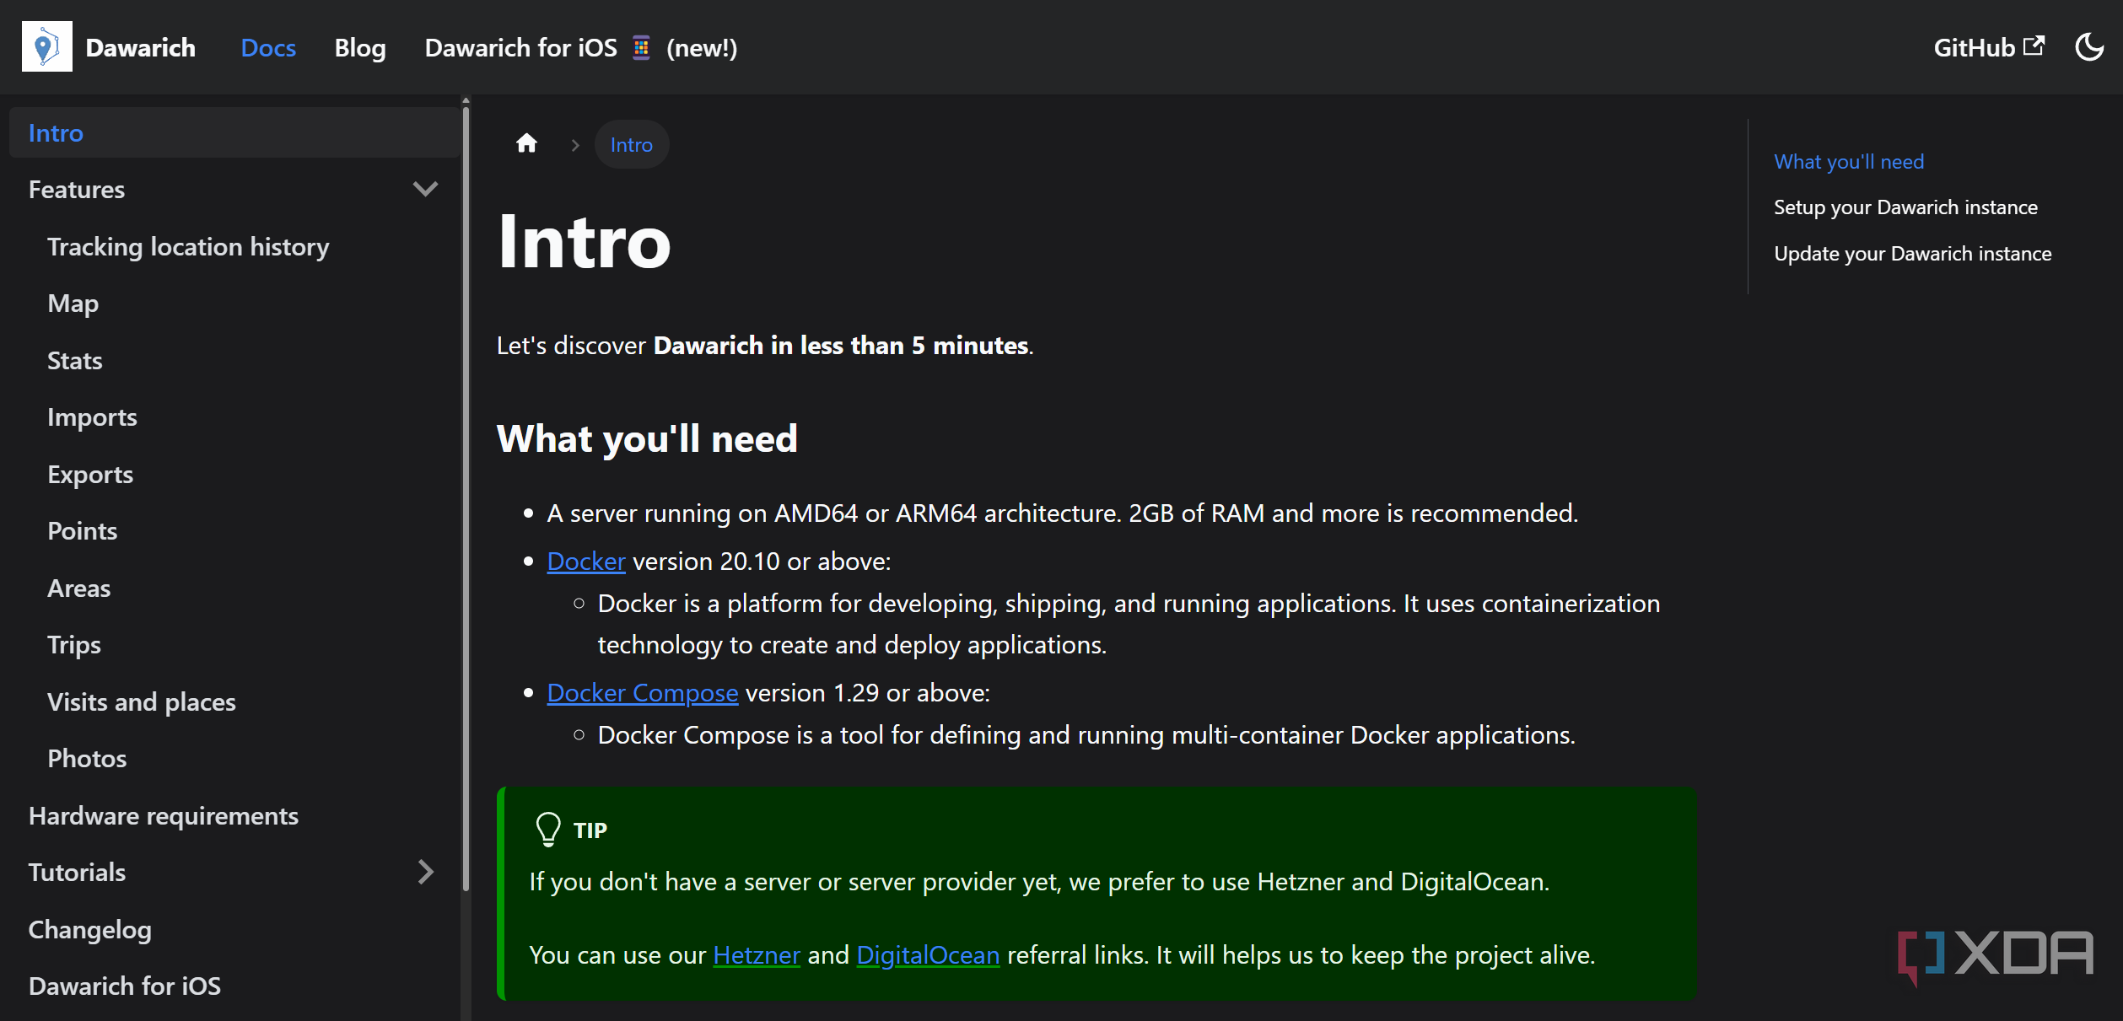Image resolution: width=2123 pixels, height=1021 pixels.
Task: Expand the Tutorials sidebar section
Action: [425, 872]
